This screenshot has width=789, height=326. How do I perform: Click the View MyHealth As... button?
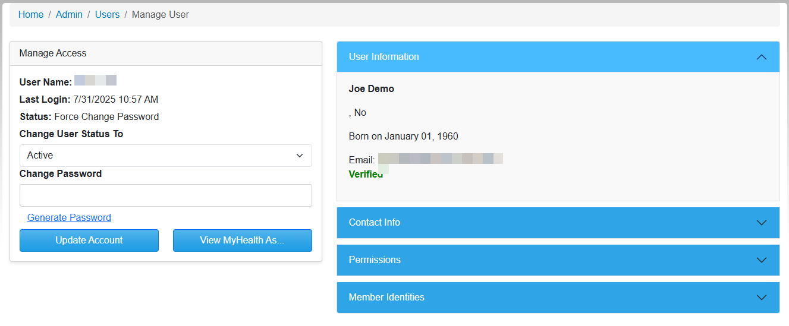(x=242, y=240)
